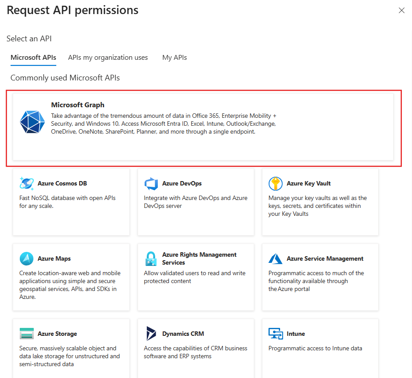Click the Microsoft Graph hexagon icon

[x=32, y=122]
